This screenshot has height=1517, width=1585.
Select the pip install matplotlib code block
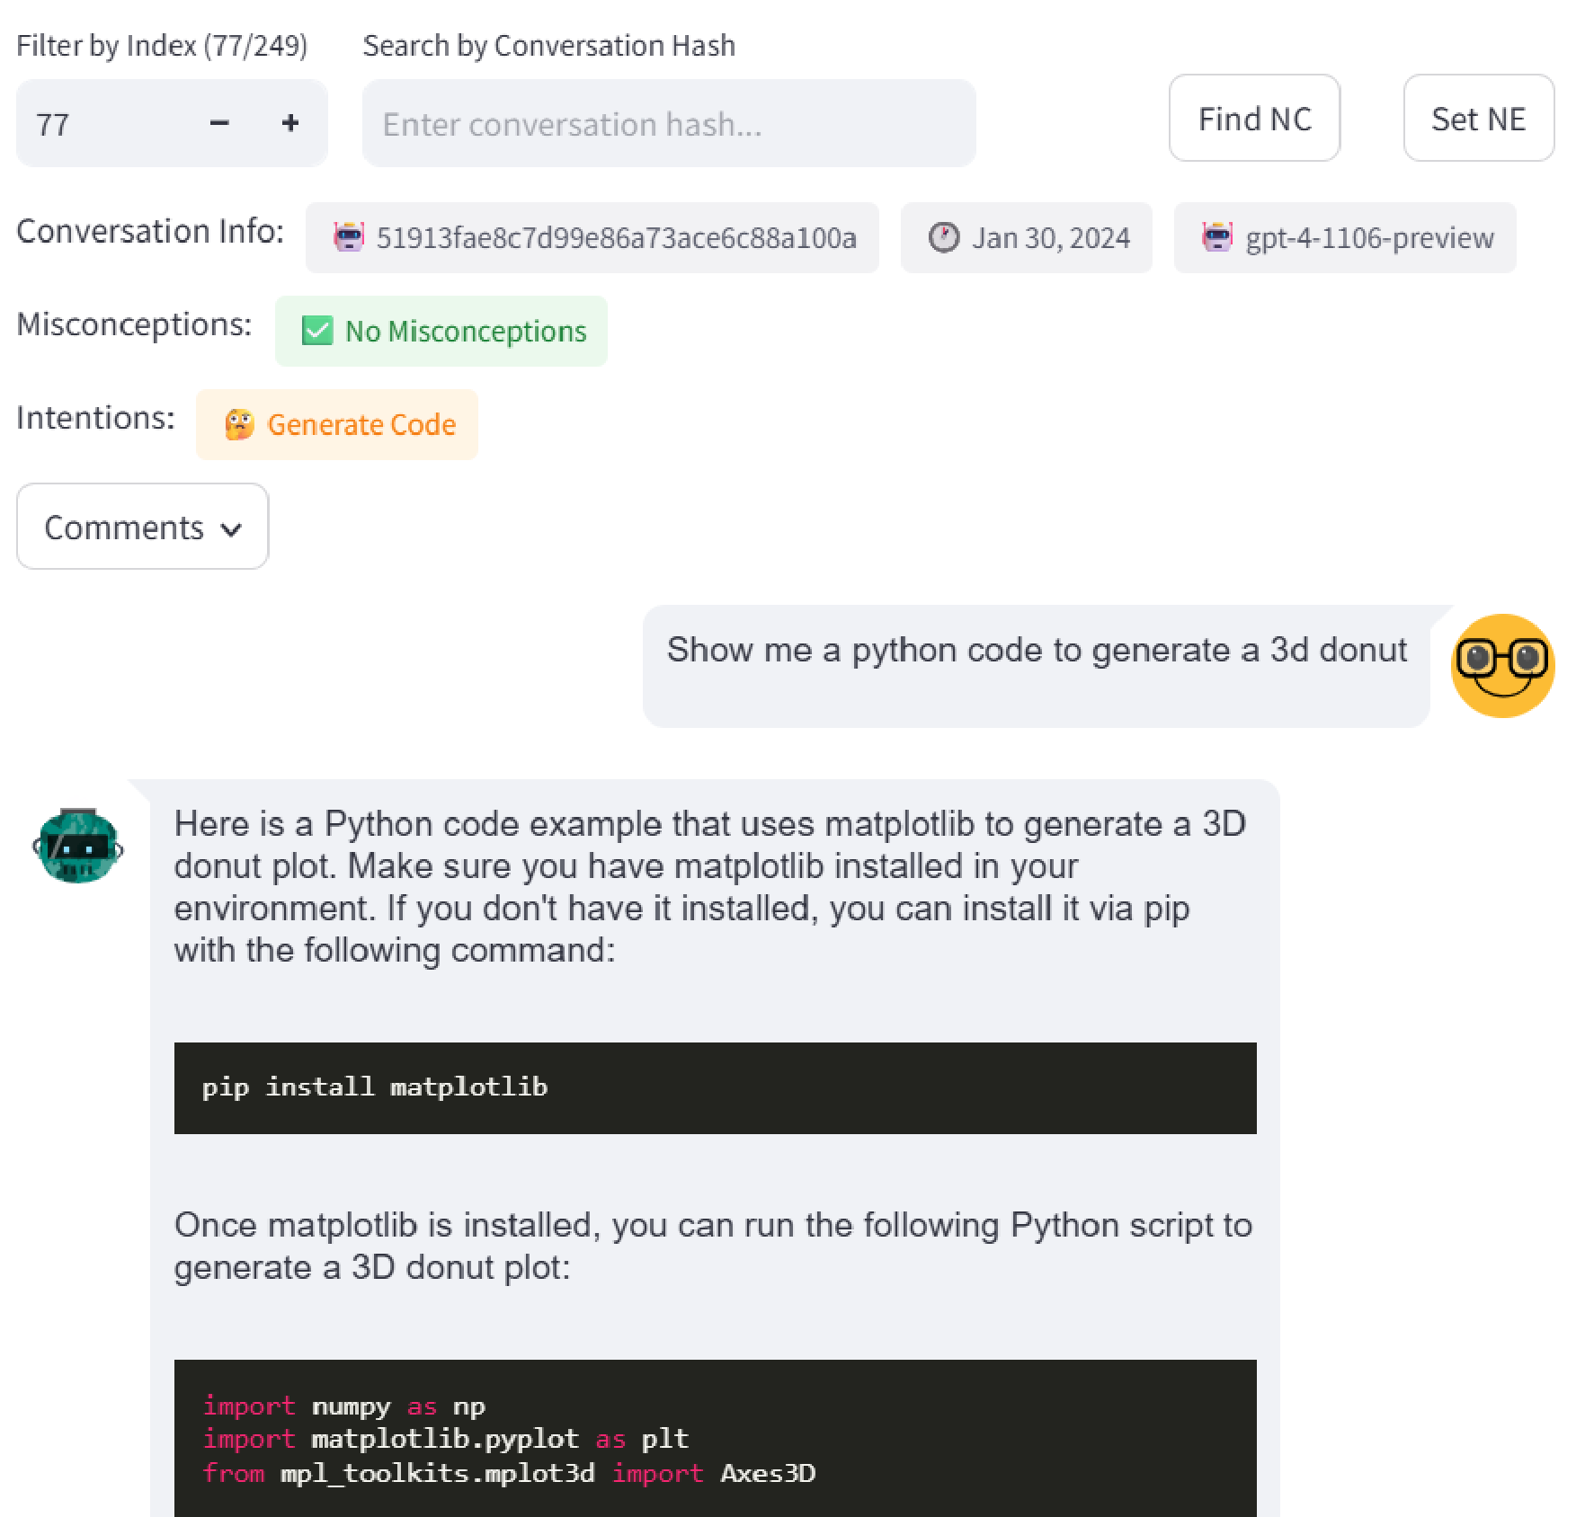(x=715, y=1087)
